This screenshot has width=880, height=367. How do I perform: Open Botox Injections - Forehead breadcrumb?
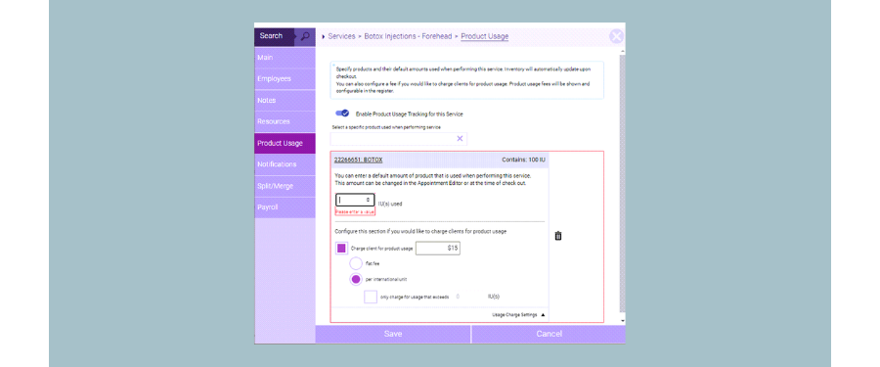(x=409, y=36)
